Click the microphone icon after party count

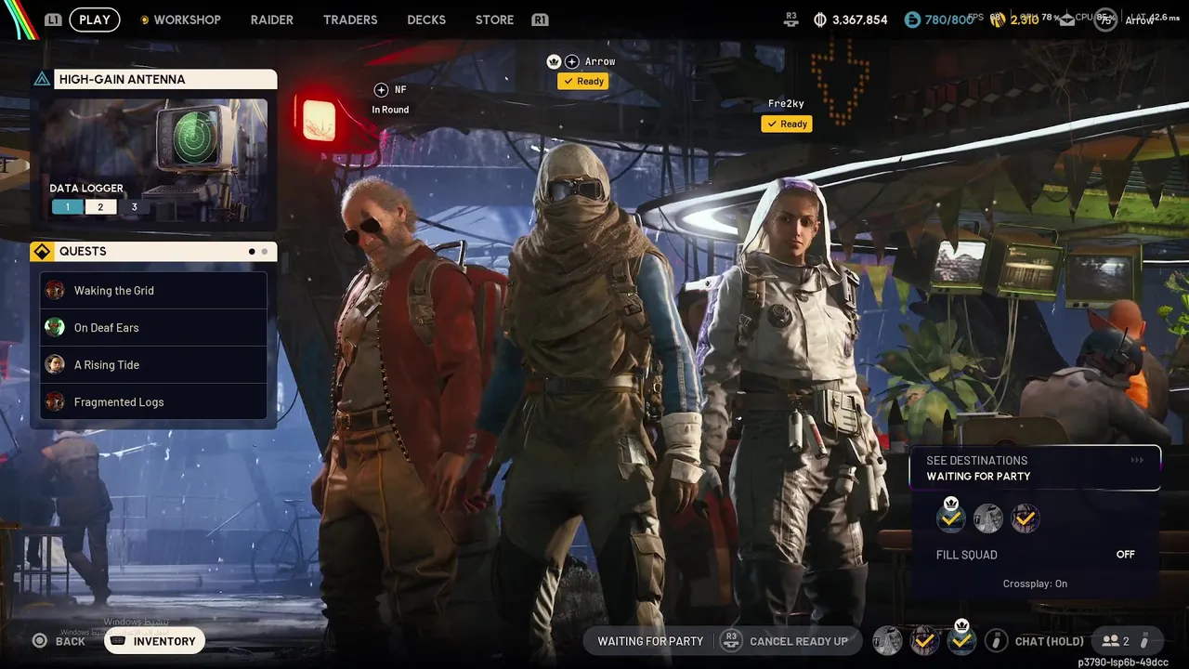1143,641
